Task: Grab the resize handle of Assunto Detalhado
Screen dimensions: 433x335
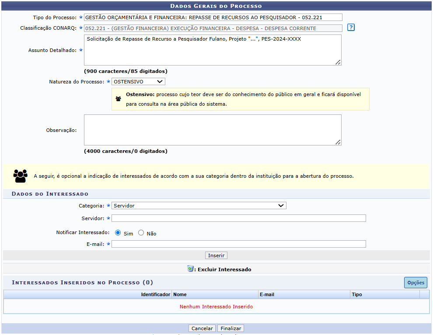Action: pyautogui.click(x=338, y=62)
